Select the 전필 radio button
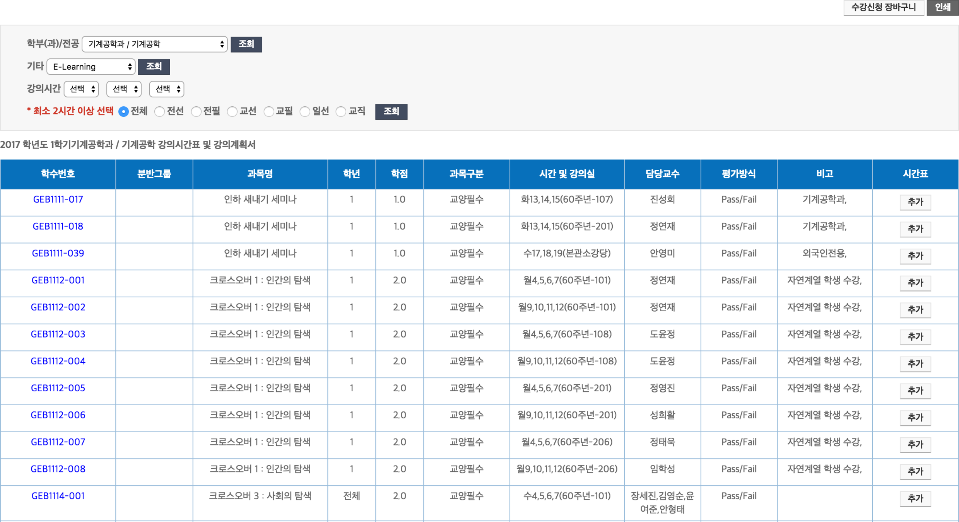Screen dimensions: 959x522 196,112
